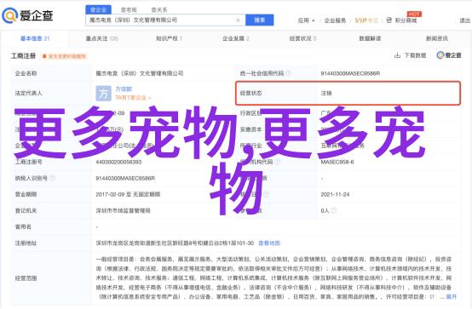472x309 pixels.
Task: Open the 企业服务 link
Action: (x=335, y=20)
